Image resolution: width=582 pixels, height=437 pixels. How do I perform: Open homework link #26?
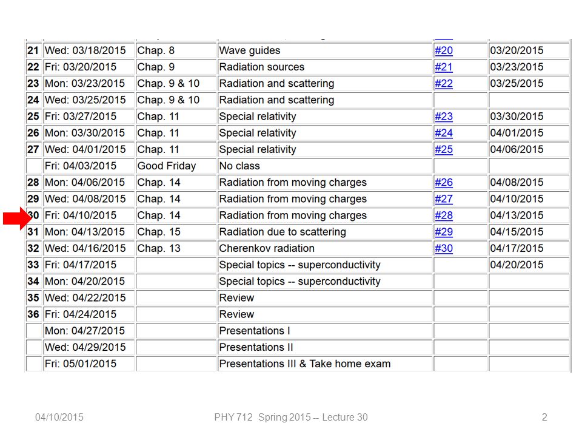[x=444, y=183]
